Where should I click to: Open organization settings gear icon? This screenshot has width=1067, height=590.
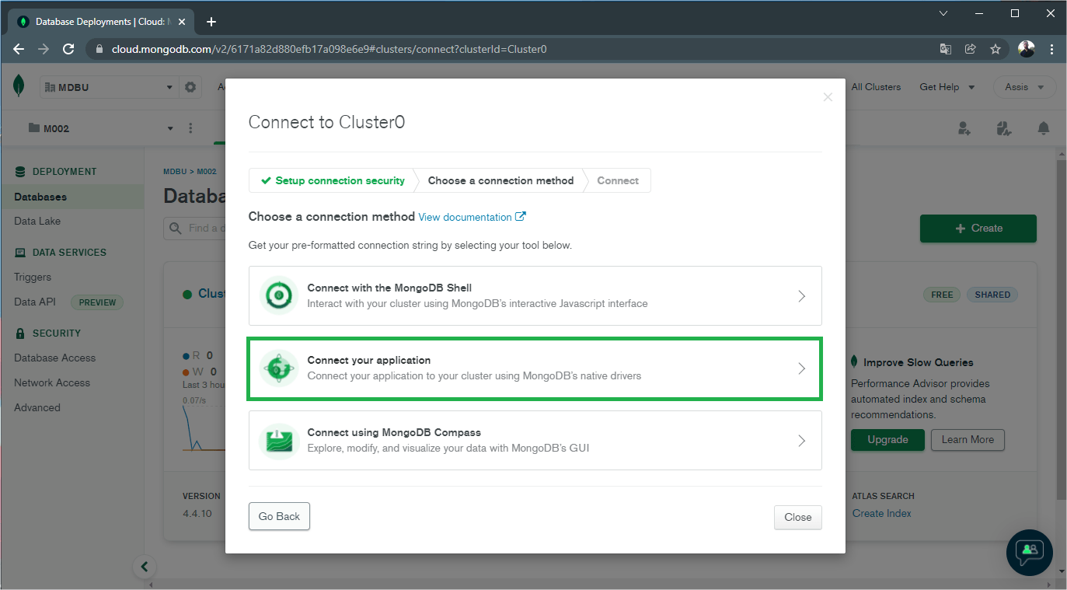point(190,87)
